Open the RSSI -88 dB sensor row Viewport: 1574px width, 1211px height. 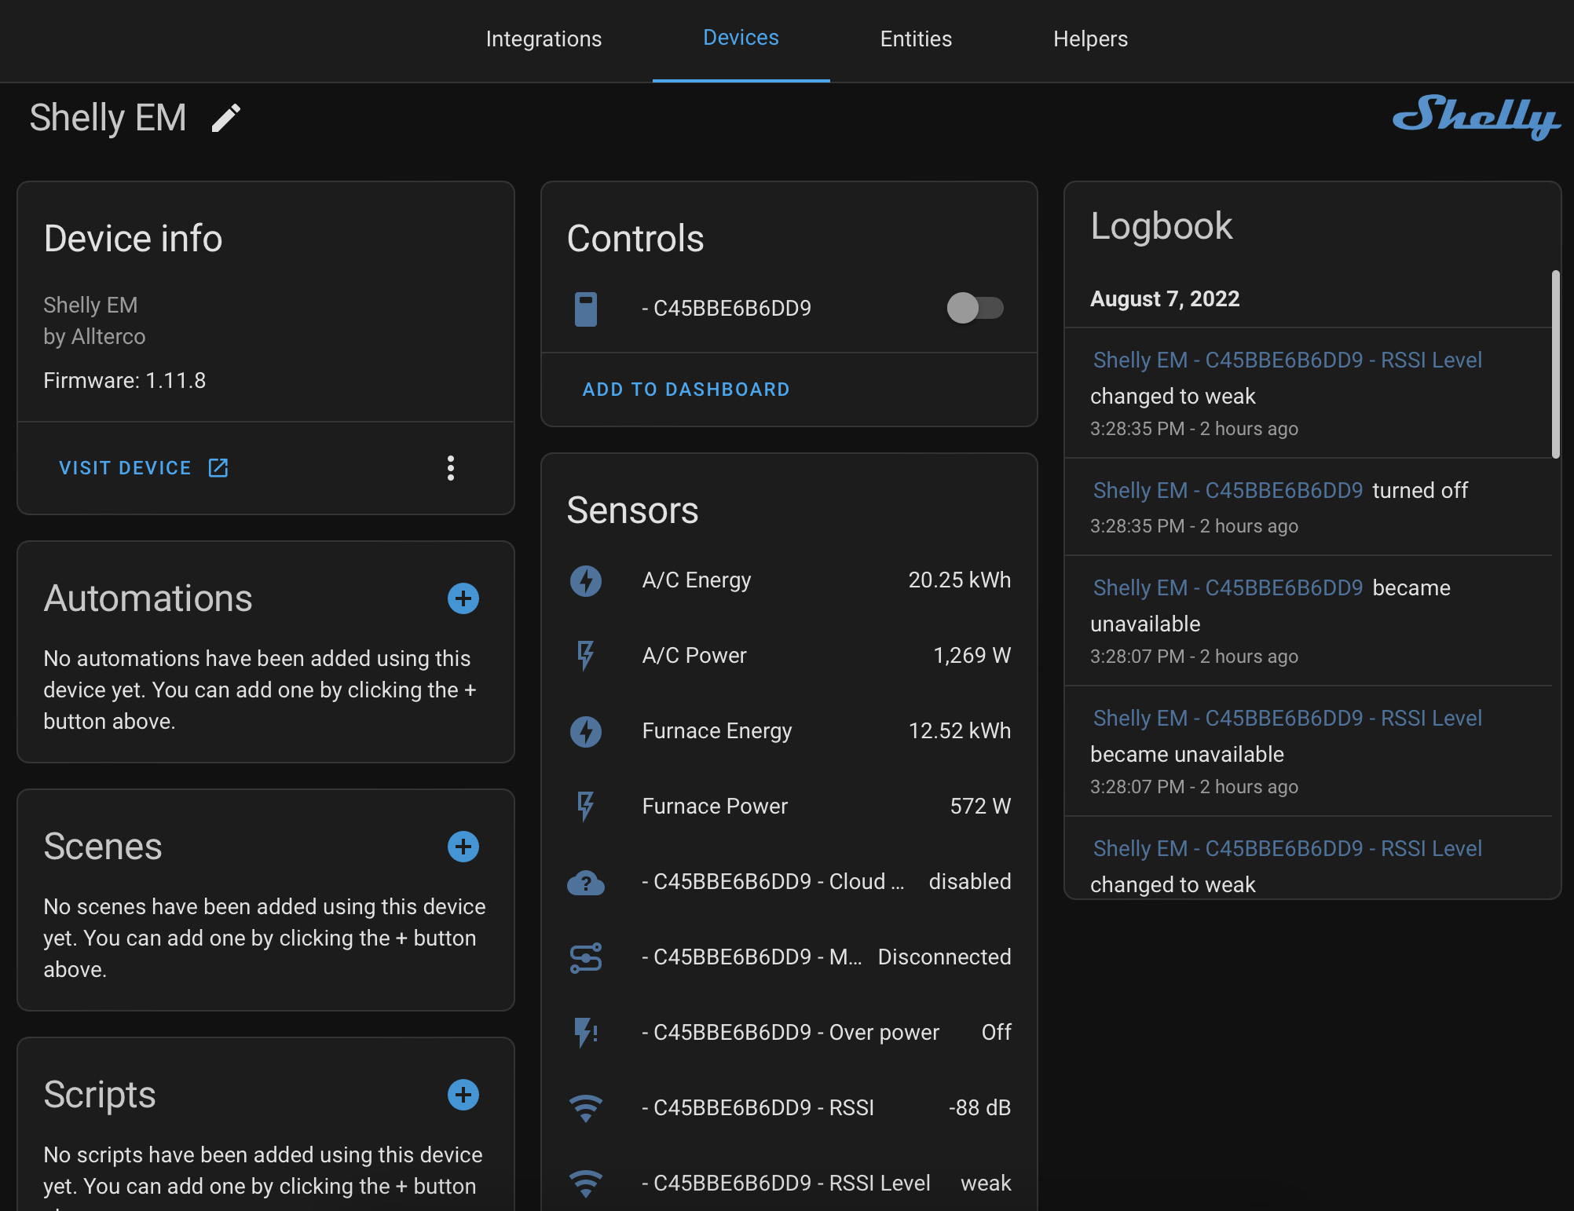click(789, 1108)
